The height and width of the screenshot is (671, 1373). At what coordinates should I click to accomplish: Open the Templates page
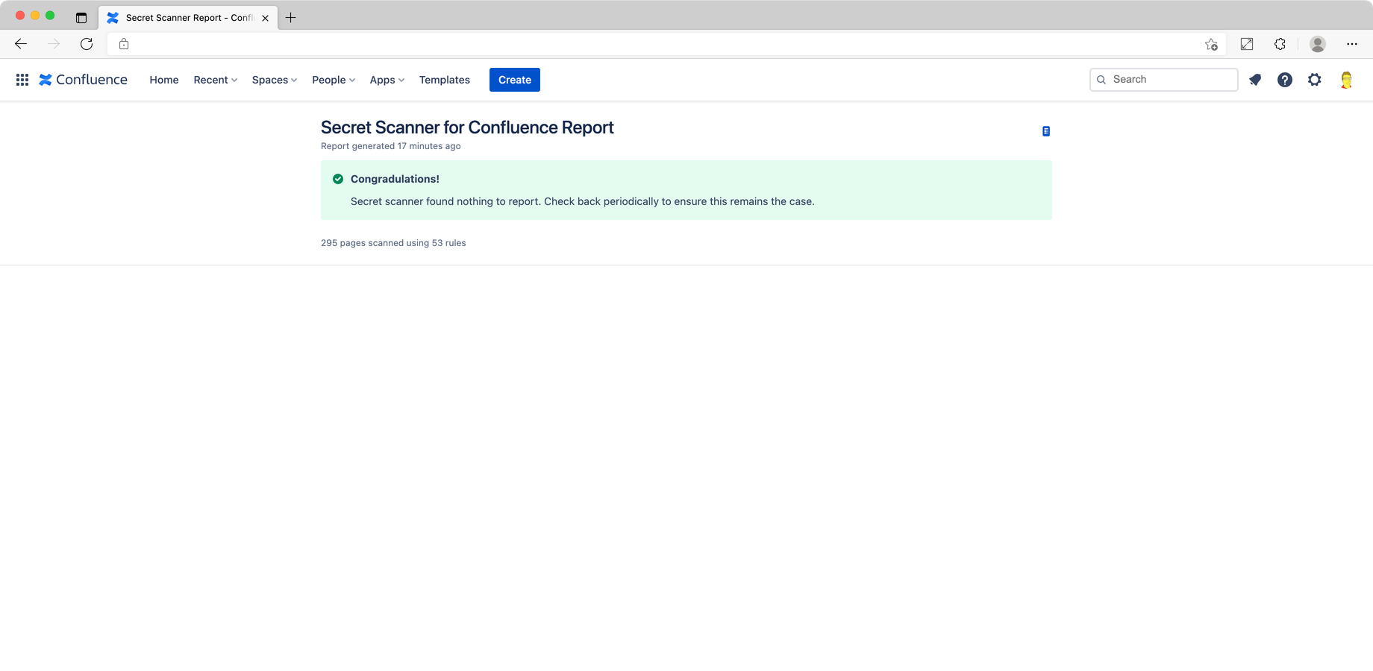point(445,80)
